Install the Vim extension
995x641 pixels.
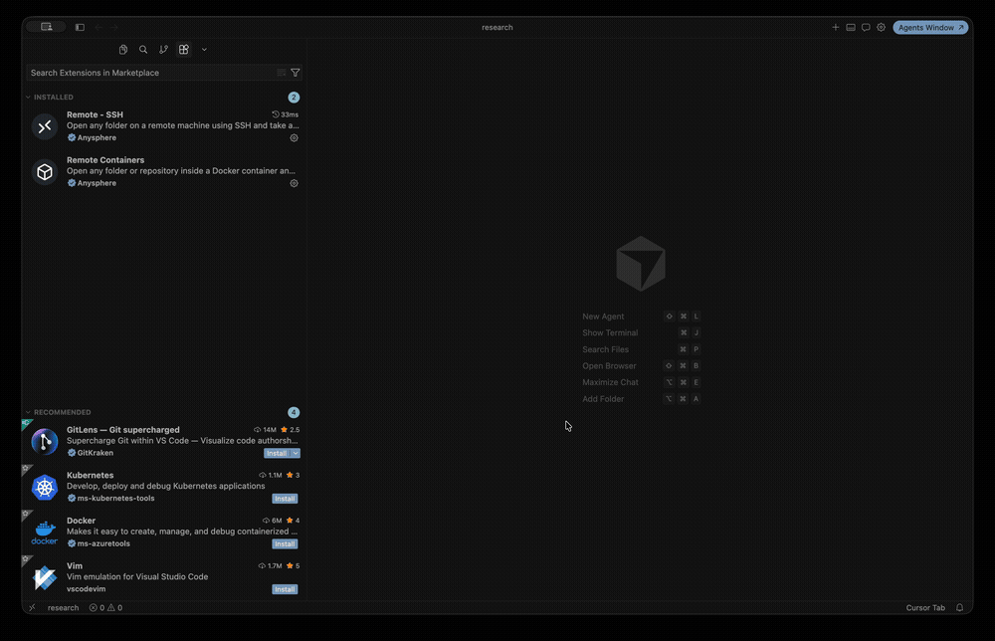pyautogui.click(x=285, y=589)
